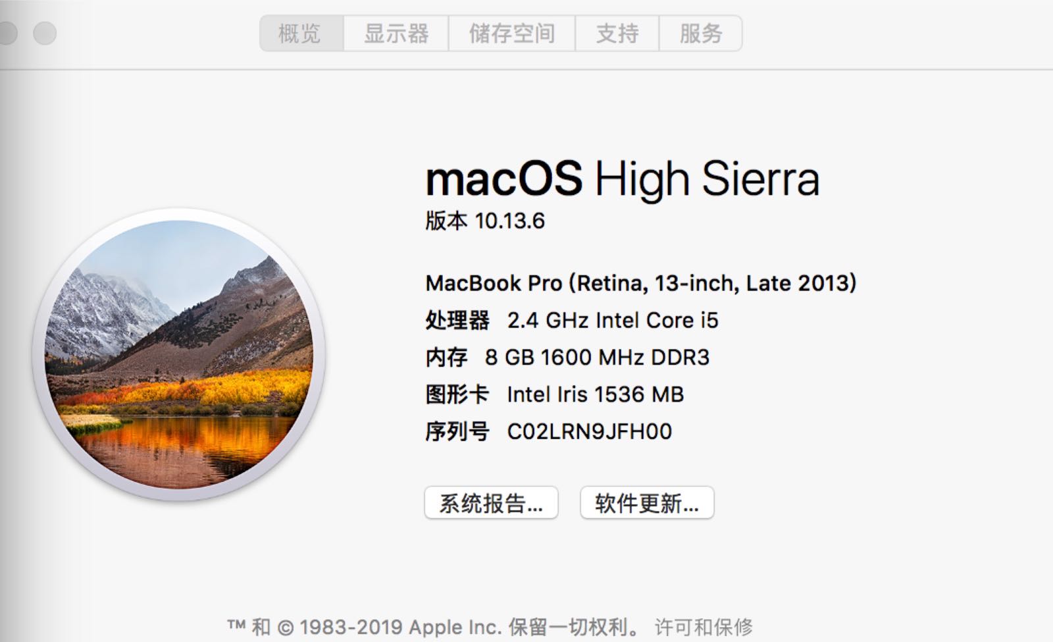1053x642 pixels.
Task: Open the 显示器 tab
Action: tap(396, 34)
